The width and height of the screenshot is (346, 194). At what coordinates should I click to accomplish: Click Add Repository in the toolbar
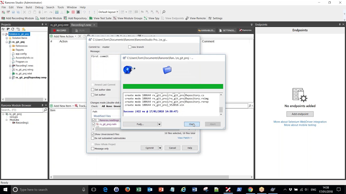pyautogui.click(x=75, y=18)
